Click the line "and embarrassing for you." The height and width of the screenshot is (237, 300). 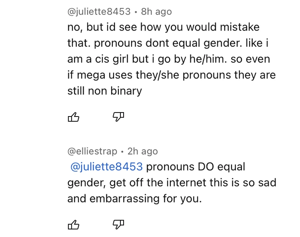[x=135, y=199]
